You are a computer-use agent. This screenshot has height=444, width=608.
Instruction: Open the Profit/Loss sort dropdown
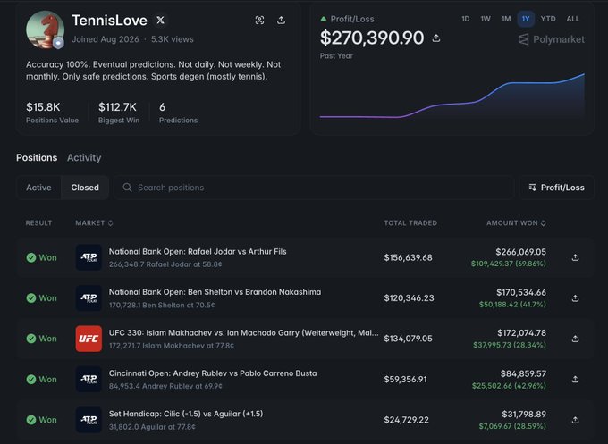pos(556,188)
